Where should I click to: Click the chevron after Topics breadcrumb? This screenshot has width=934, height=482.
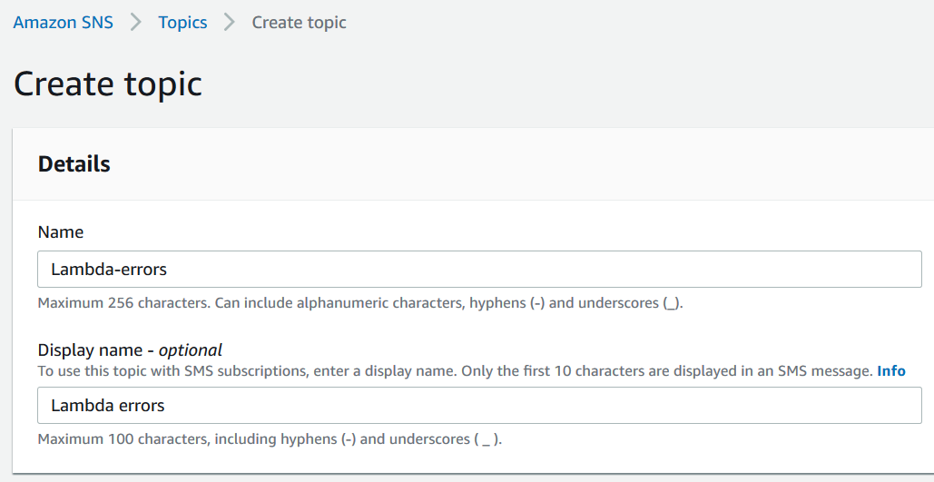coord(230,23)
